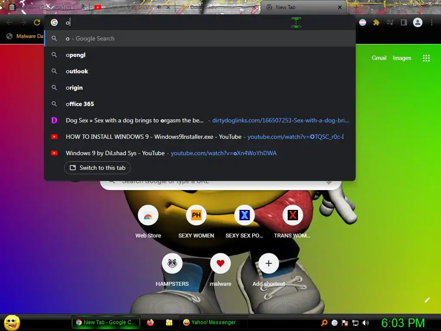The image size is (441, 331).
Task: Click the round face tray icon
Action: (334, 323)
